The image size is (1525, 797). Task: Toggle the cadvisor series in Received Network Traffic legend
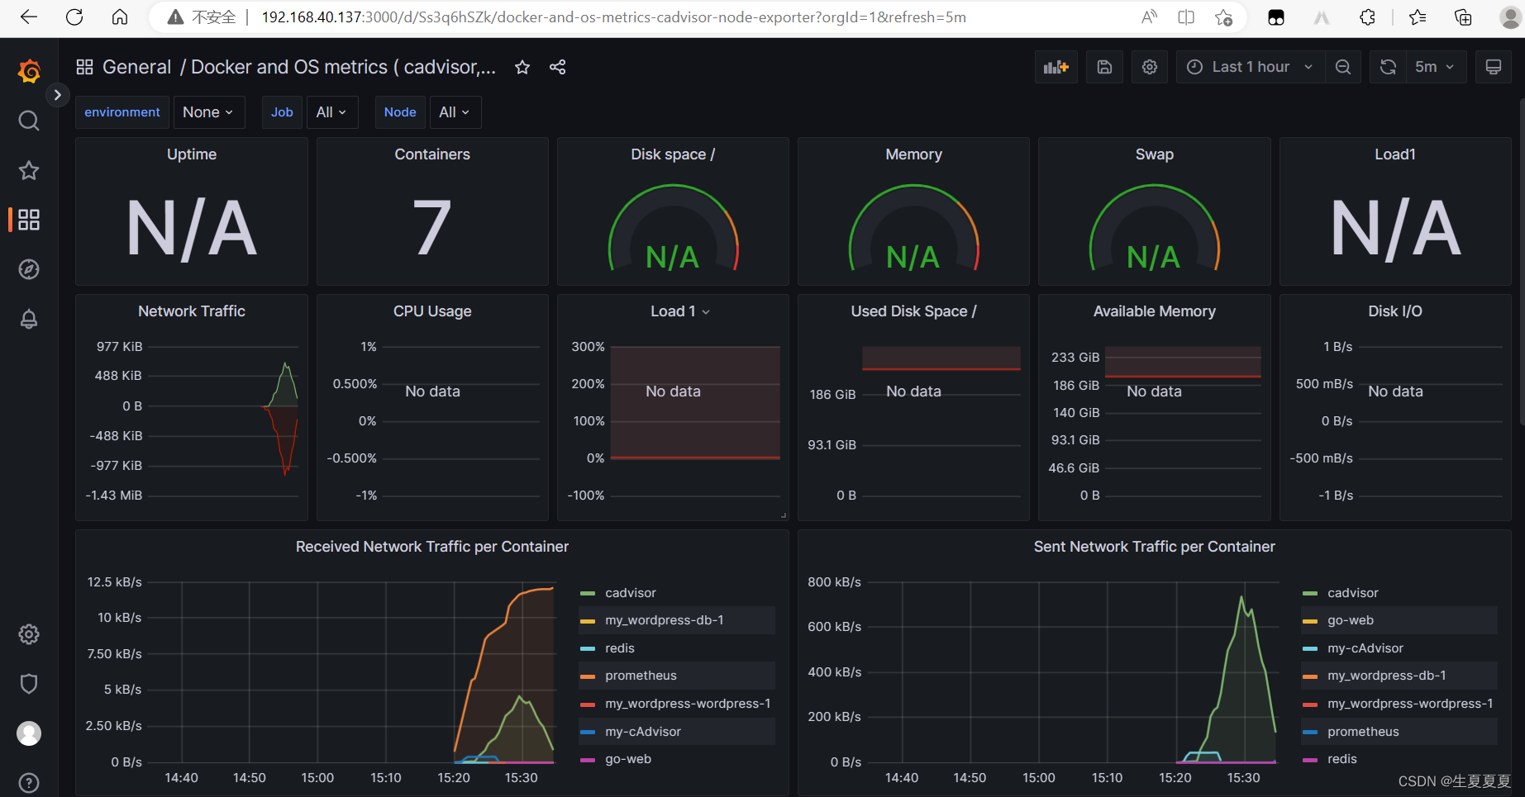[631, 592]
